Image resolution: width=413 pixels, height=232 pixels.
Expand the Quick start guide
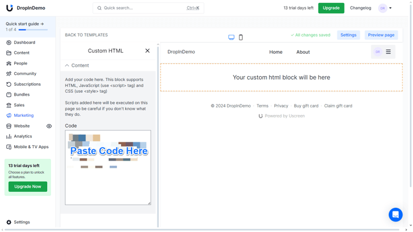coord(25,24)
